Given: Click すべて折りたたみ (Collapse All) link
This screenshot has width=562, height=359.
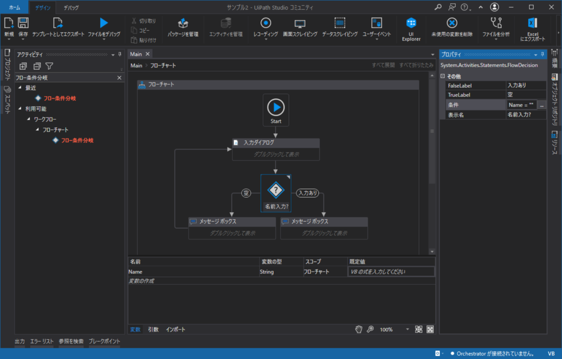Looking at the screenshot, I should [x=416, y=66].
